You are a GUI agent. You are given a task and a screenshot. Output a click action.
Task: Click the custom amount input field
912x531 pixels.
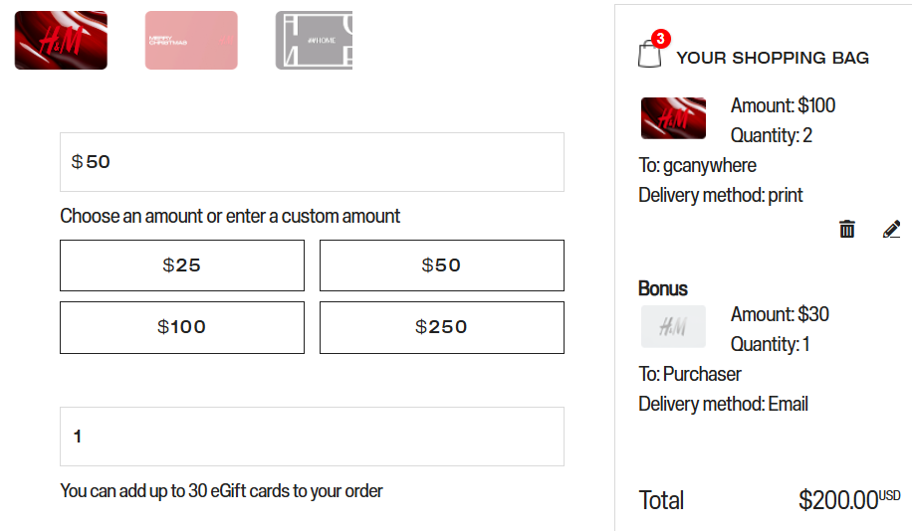[x=312, y=162]
